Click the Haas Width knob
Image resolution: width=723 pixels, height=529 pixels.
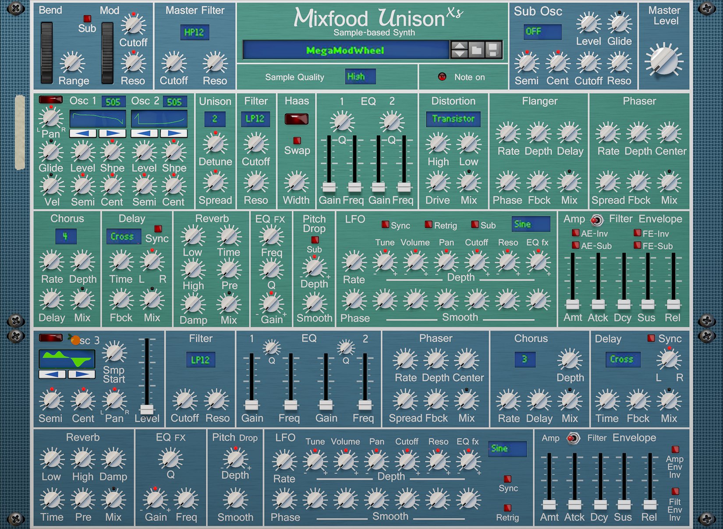pos(296,183)
